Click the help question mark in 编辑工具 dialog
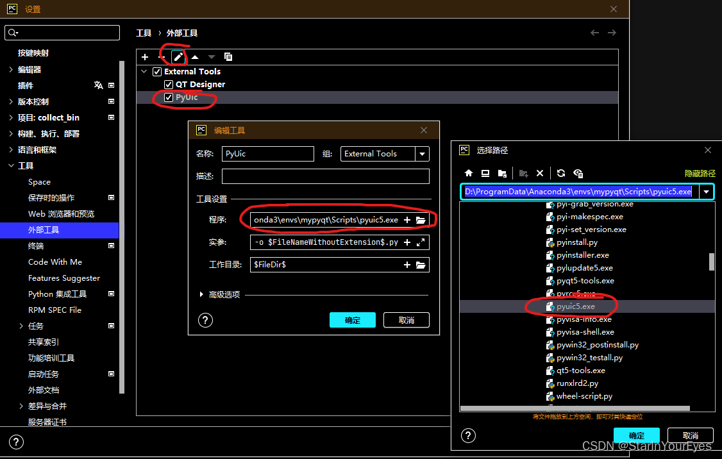The image size is (722, 459). pyautogui.click(x=205, y=320)
